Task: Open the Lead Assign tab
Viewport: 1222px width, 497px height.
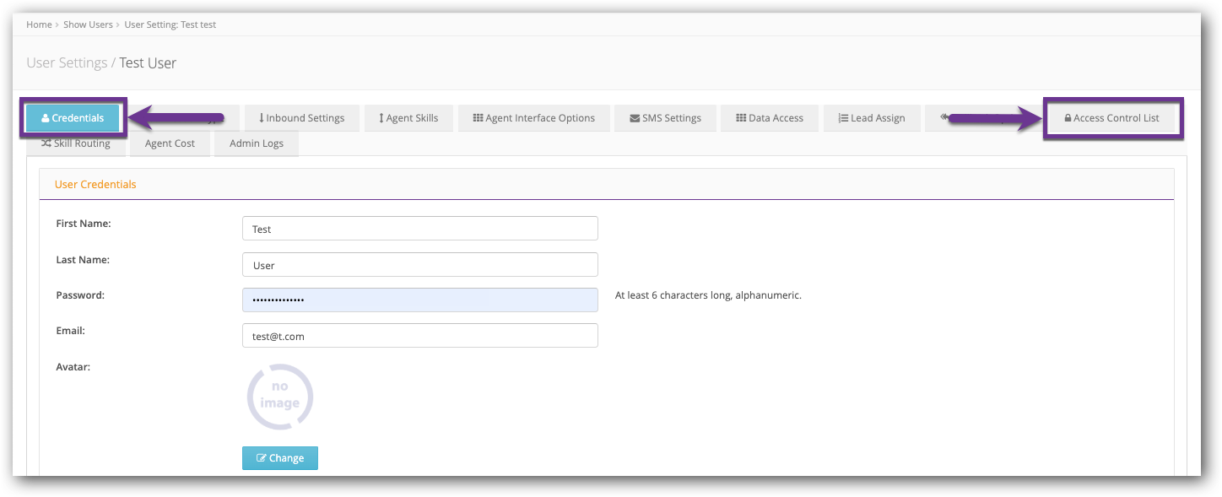Action: pos(872,118)
